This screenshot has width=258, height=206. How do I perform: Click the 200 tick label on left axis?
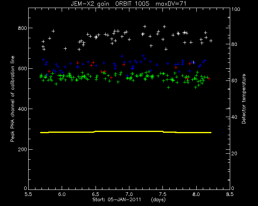click(x=22, y=149)
